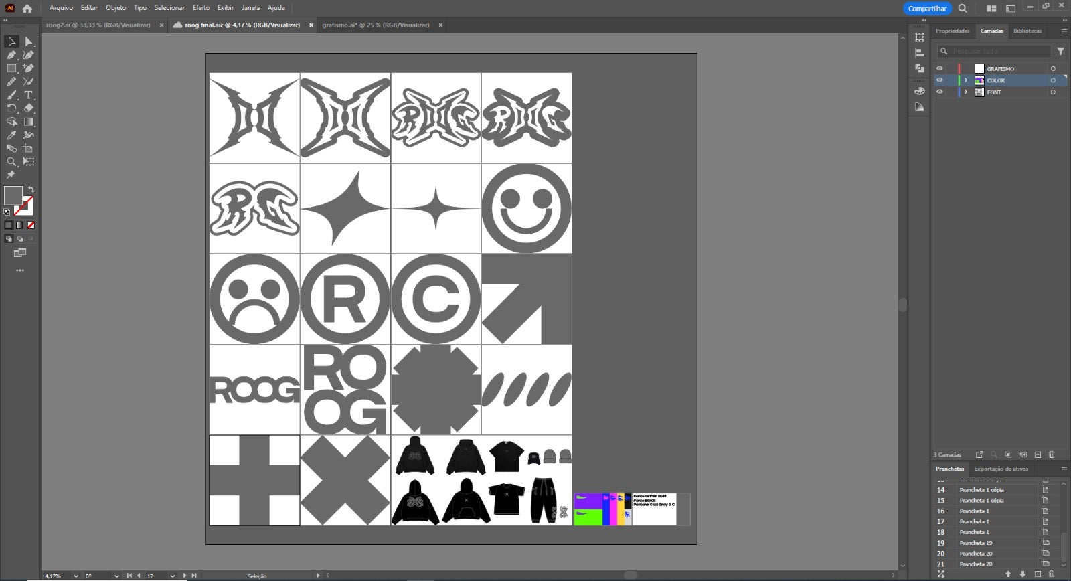
Task: Open the Arrange Documents layout icon
Action: [x=991, y=9]
